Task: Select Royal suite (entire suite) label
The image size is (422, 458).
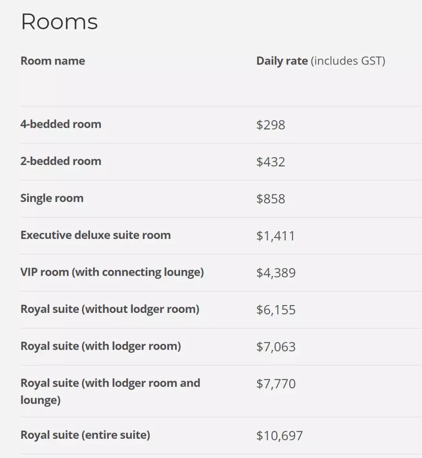Action: pos(85,435)
